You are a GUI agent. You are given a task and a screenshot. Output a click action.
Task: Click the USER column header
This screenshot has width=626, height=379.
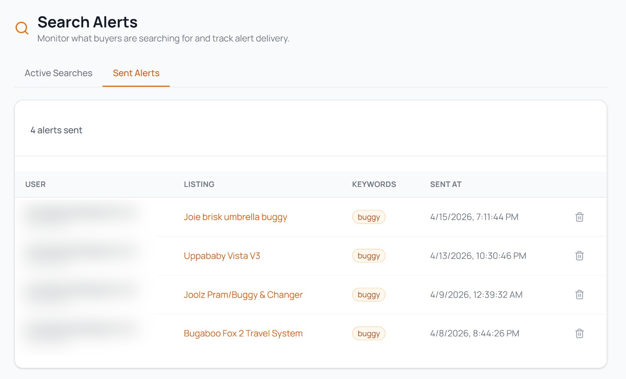pos(36,184)
